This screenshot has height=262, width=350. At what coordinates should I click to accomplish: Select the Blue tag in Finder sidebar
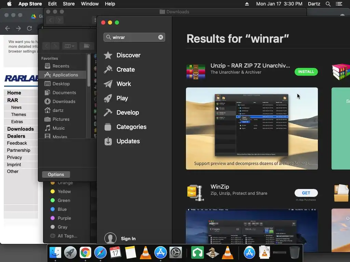[59, 209]
